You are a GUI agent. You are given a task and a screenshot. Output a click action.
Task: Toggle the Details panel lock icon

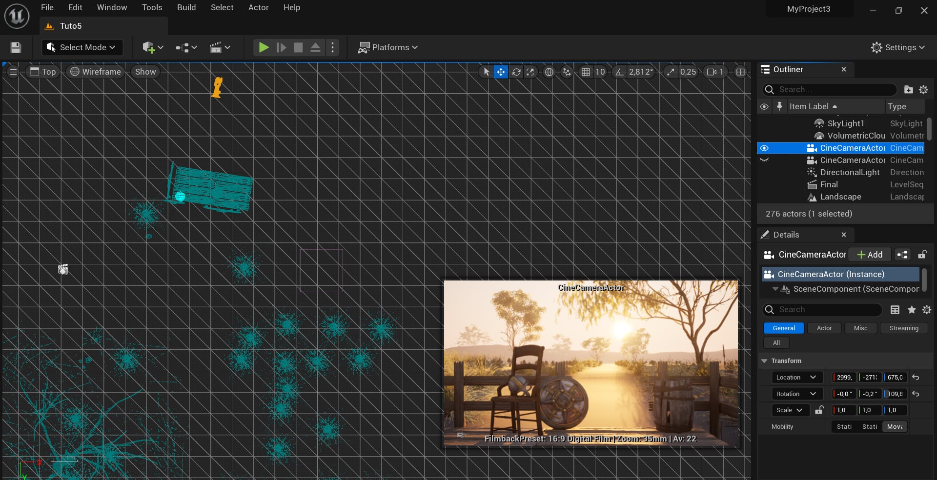click(922, 255)
